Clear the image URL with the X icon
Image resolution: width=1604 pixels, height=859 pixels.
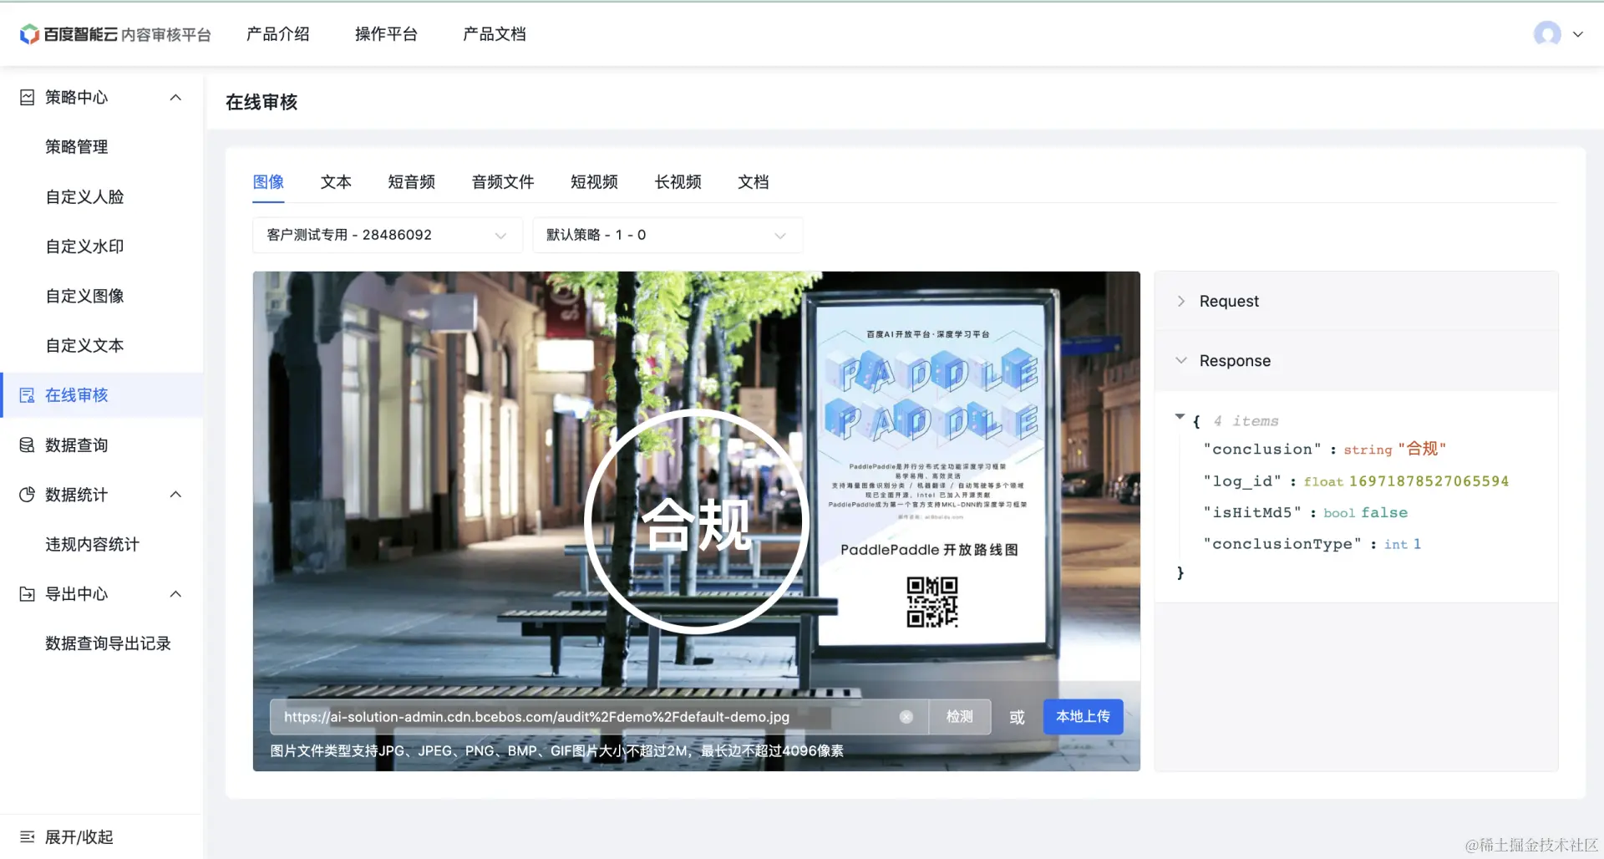(x=906, y=717)
